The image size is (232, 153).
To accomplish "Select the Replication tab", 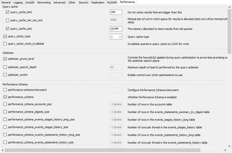I will click(x=97, y=2).
